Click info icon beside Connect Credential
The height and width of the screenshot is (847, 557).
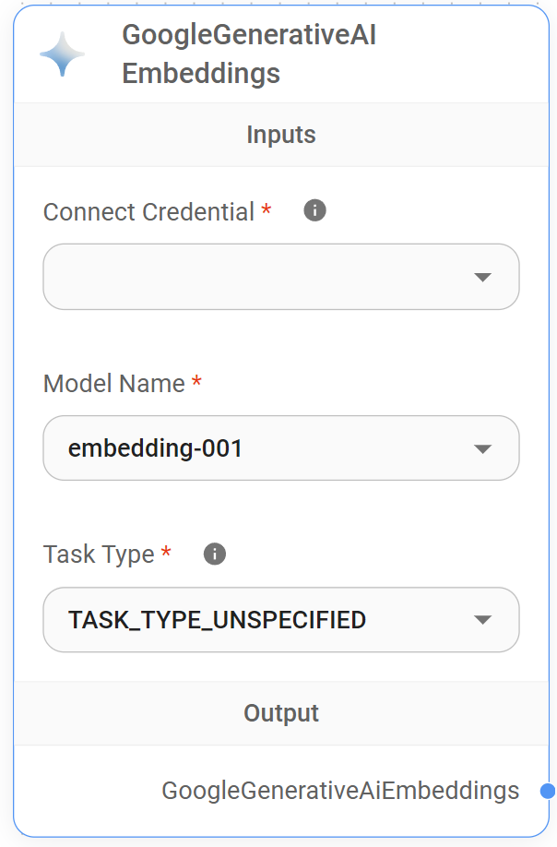click(314, 210)
